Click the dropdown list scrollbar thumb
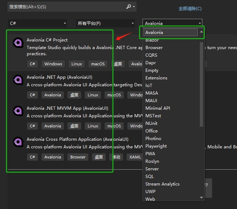237x209 pixels. point(201,84)
